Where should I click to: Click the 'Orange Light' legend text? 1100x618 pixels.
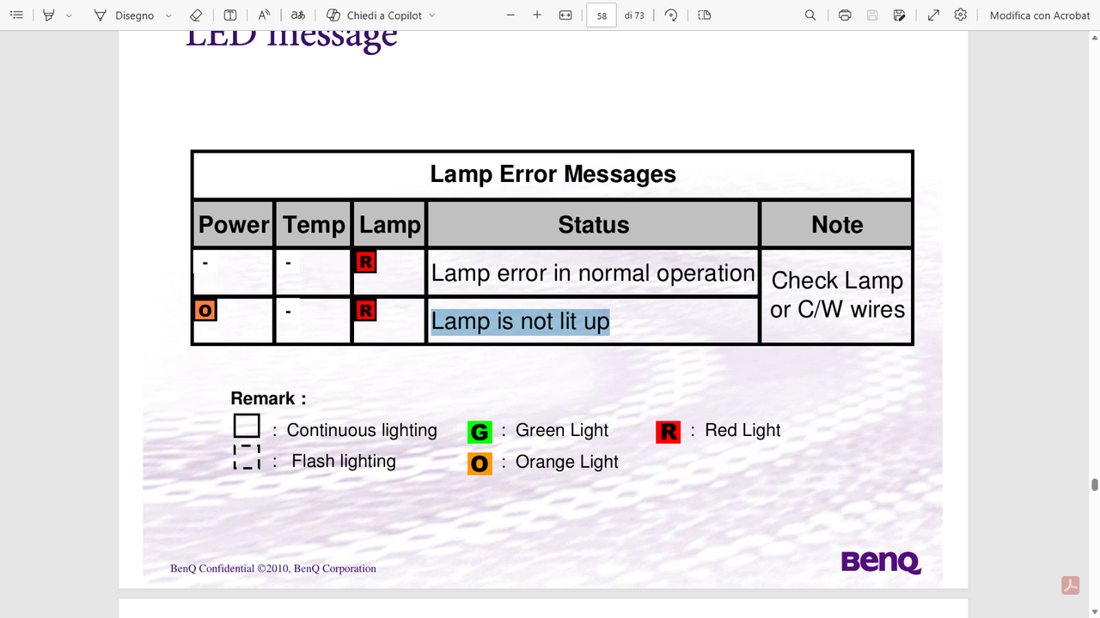point(567,462)
